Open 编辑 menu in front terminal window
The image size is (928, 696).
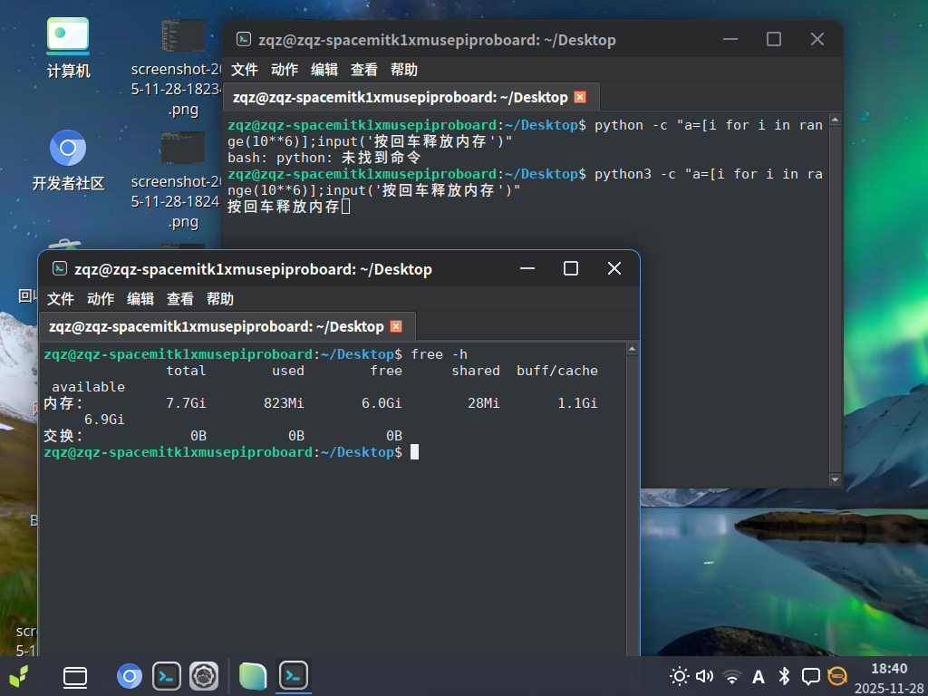coord(140,299)
